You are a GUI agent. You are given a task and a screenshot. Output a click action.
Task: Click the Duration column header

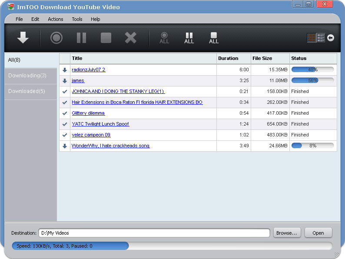[234, 59]
